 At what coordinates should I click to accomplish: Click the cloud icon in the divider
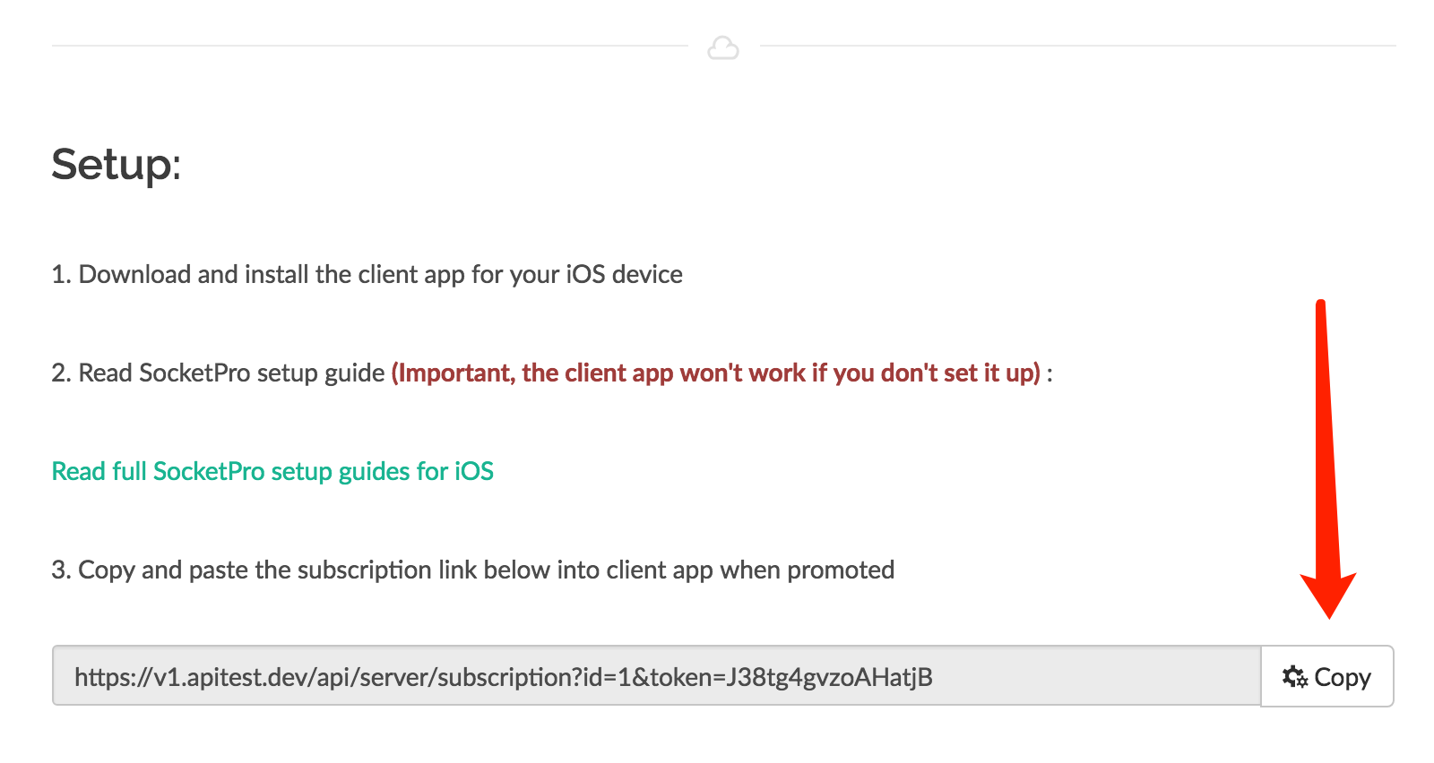pyautogui.click(x=723, y=47)
